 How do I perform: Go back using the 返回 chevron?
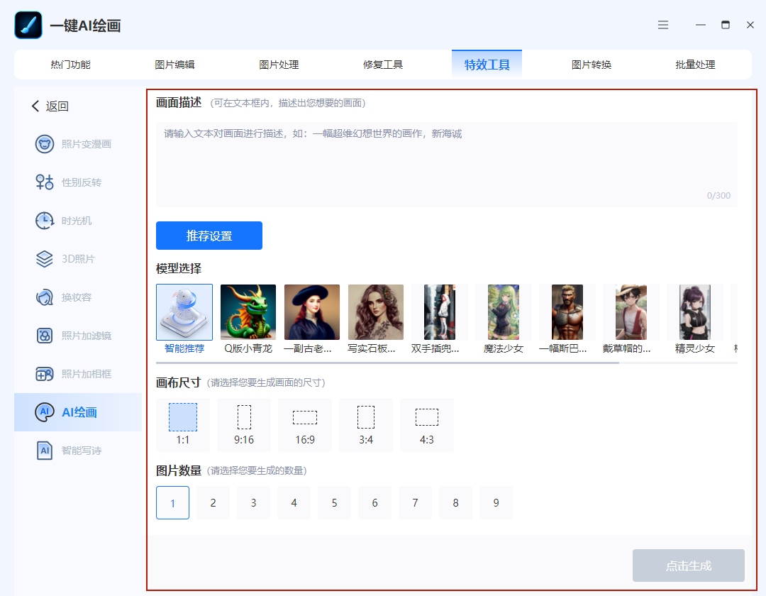pos(35,106)
